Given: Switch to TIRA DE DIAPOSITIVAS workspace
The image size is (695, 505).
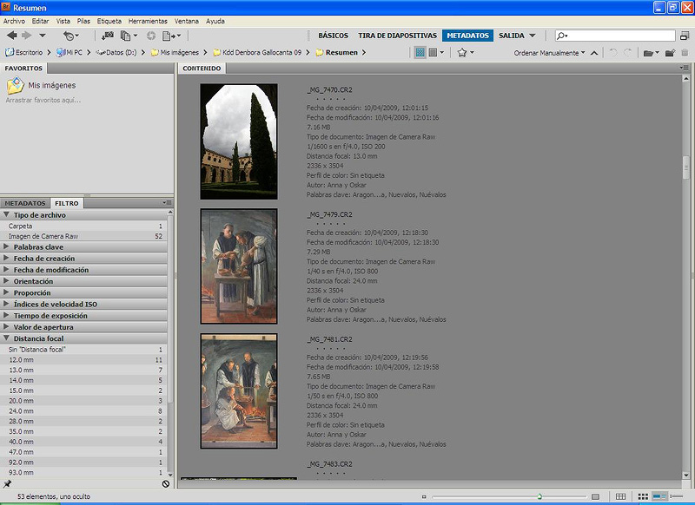Looking at the screenshot, I should (x=398, y=36).
